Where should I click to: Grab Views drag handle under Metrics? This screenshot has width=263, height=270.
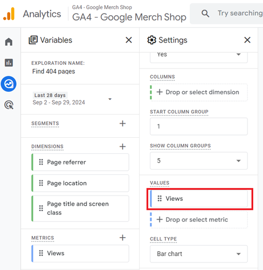(x=41, y=253)
